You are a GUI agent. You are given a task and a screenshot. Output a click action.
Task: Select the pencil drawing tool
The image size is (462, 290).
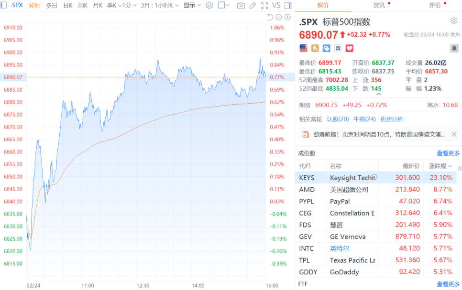pyautogui.click(x=253, y=5)
